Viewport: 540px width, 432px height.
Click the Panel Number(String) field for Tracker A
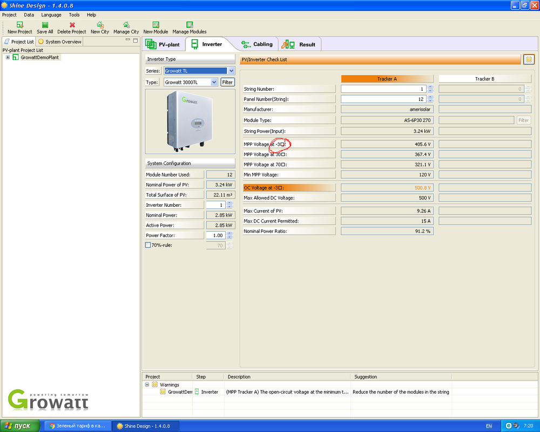pos(383,99)
